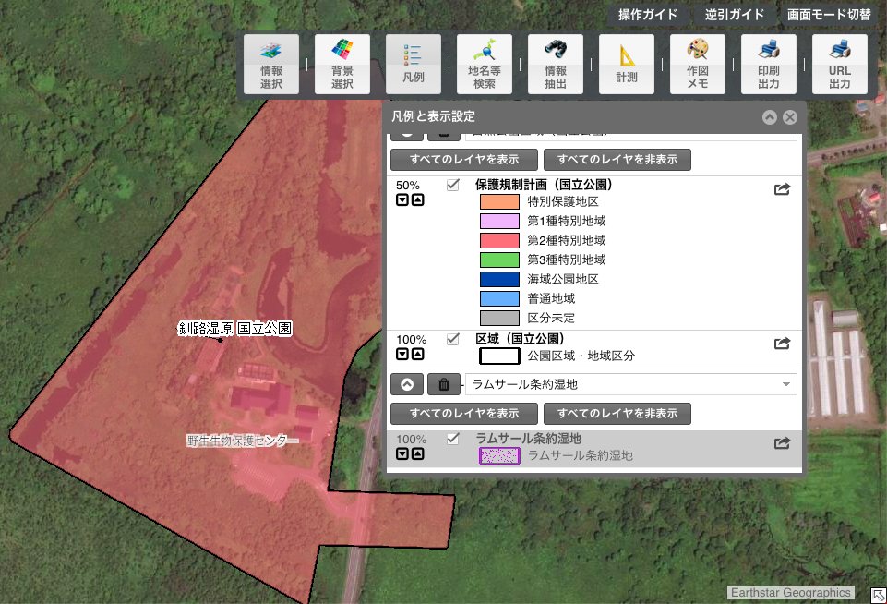Image resolution: width=887 pixels, height=604 pixels.
Task: Open the 逆引ガイド menu item
Action: 735,14
